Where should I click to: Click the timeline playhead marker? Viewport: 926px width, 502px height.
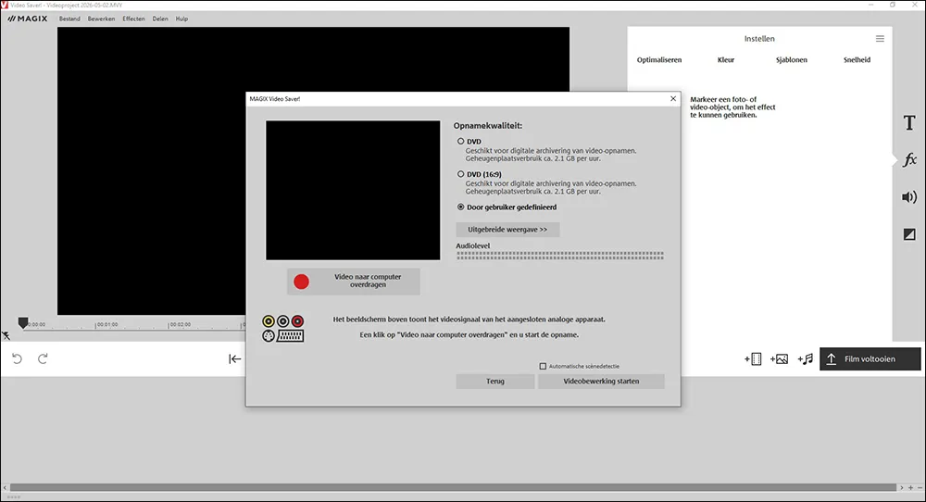point(23,322)
